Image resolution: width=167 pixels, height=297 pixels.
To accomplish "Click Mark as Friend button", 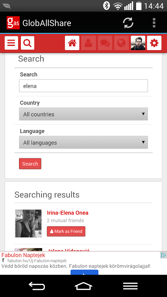I will pyautogui.click(x=66, y=231).
